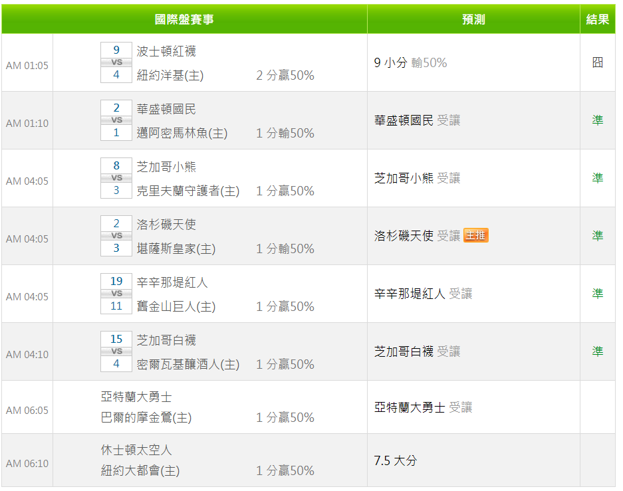This screenshot has width=623, height=491.
Task: Click handicap 1 分輸50% in 邁阿密馬林魚 row
Action: pos(285,133)
